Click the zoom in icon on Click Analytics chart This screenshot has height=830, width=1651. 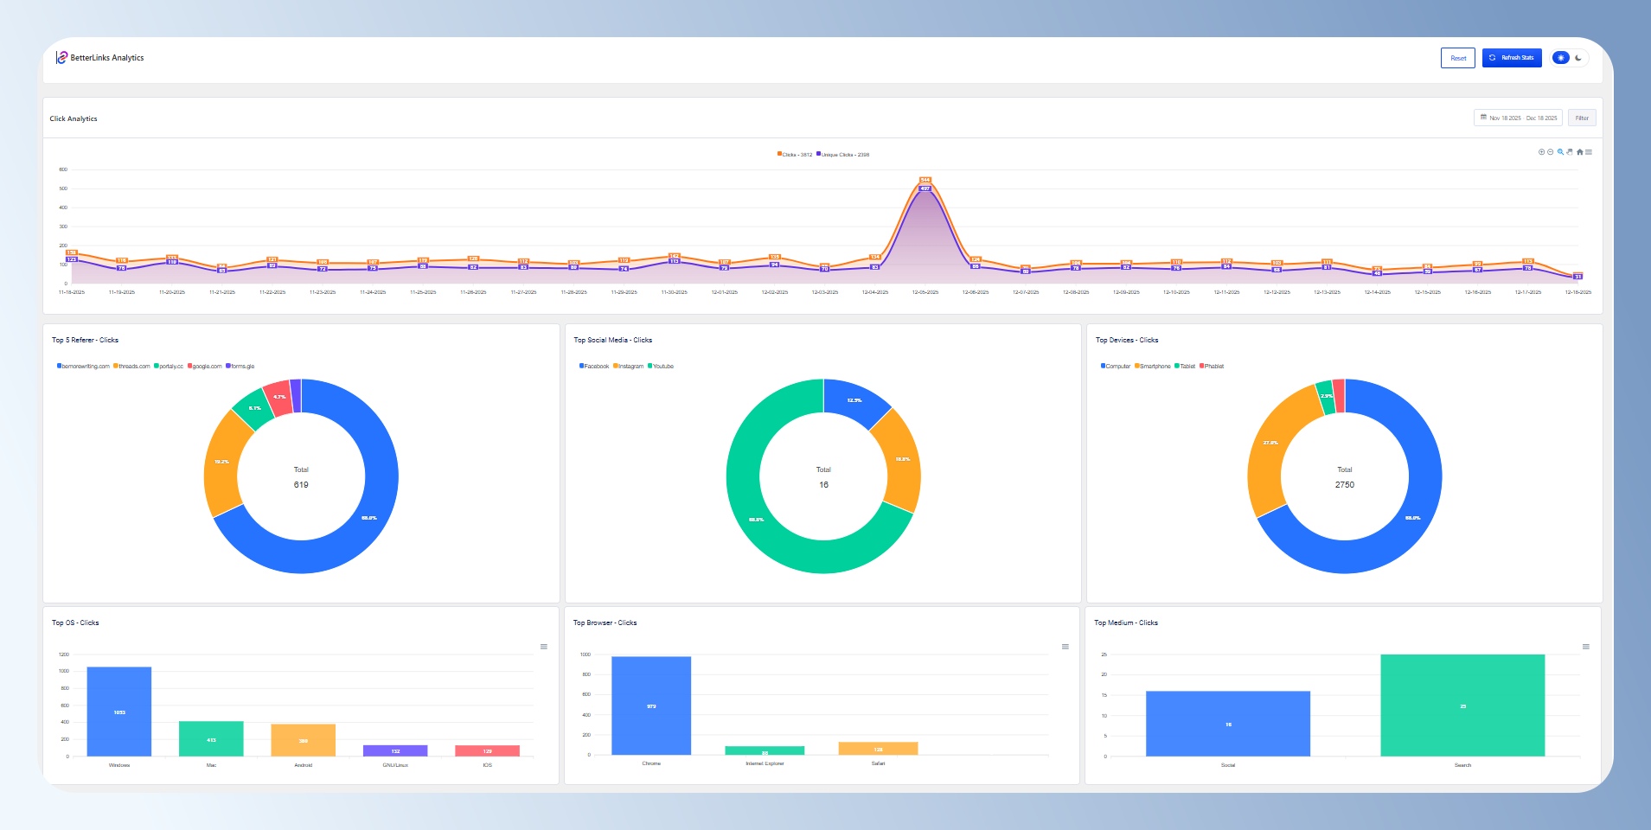[x=1541, y=152]
